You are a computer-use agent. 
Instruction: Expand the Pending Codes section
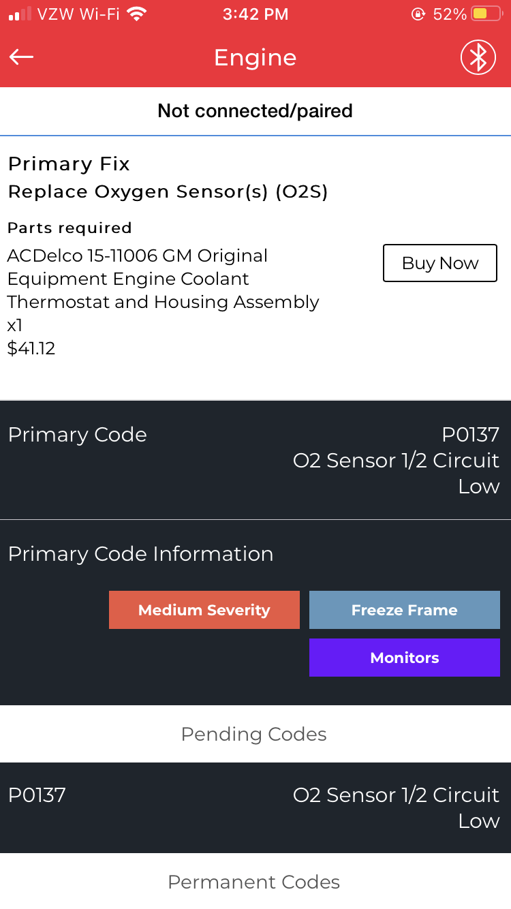254,734
